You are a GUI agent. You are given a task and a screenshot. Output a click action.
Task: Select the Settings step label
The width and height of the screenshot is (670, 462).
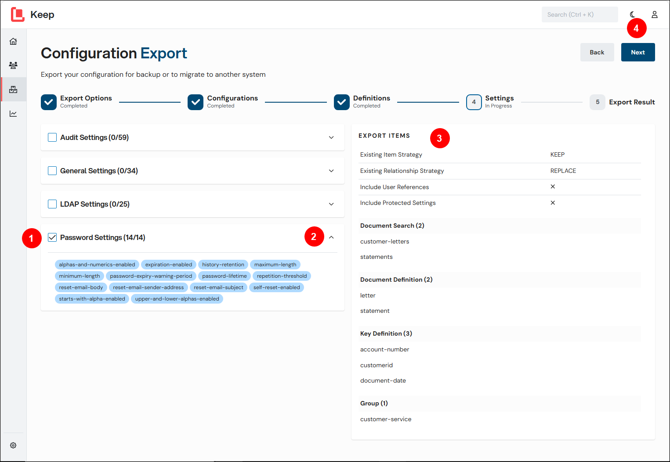(x=500, y=98)
